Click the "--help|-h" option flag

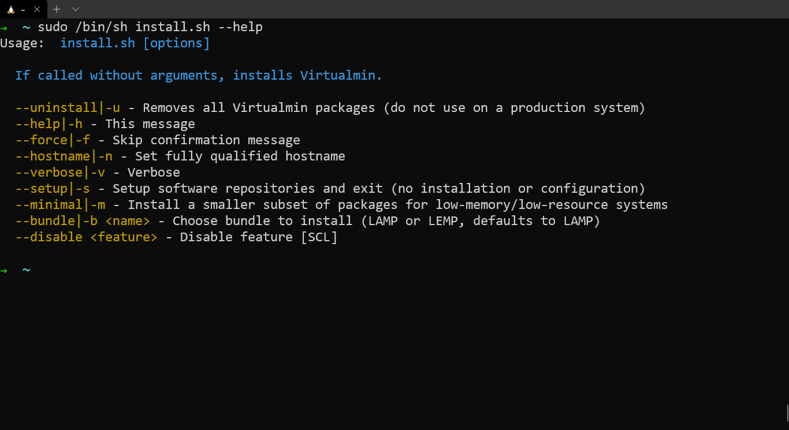(49, 124)
